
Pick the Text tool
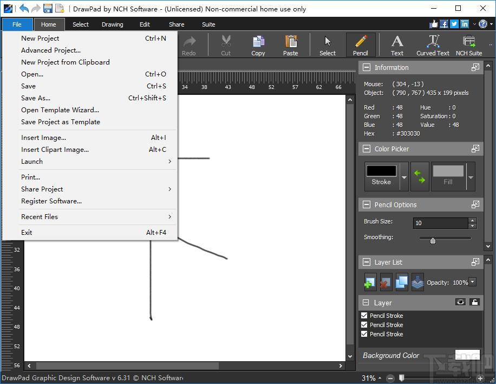(397, 45)
